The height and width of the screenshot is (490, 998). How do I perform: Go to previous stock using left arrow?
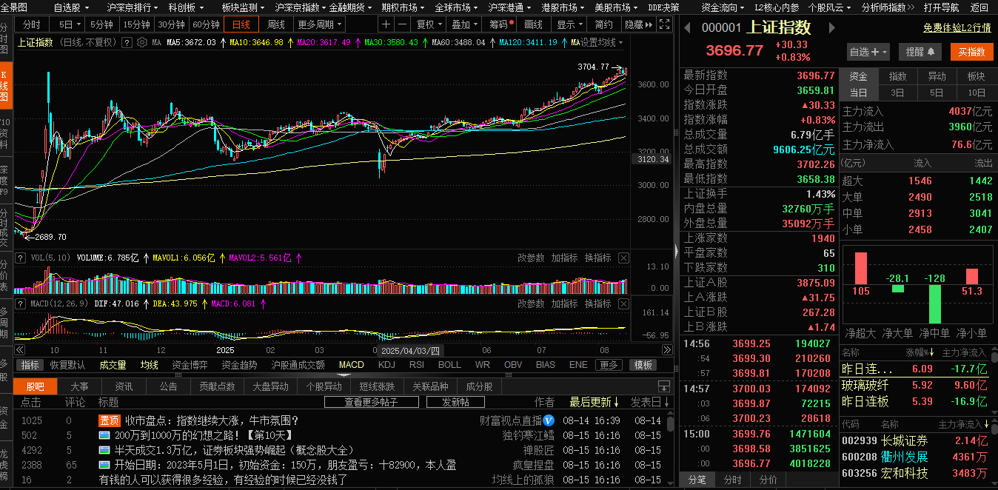point(687,28)
